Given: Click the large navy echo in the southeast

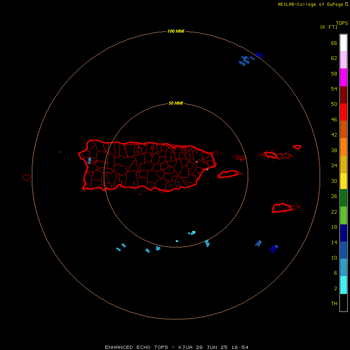Looking at the screenshot, I should (273, 248).
